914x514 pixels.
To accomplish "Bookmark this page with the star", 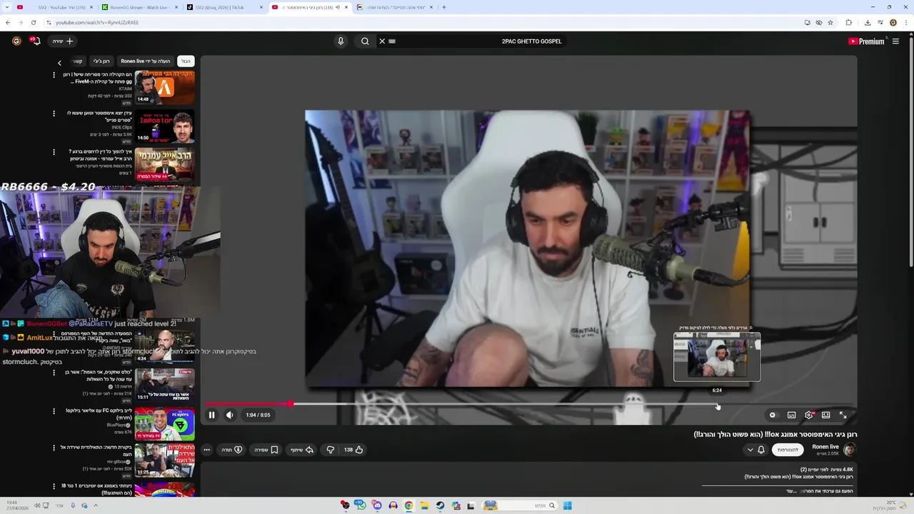I will coord(830,22).
